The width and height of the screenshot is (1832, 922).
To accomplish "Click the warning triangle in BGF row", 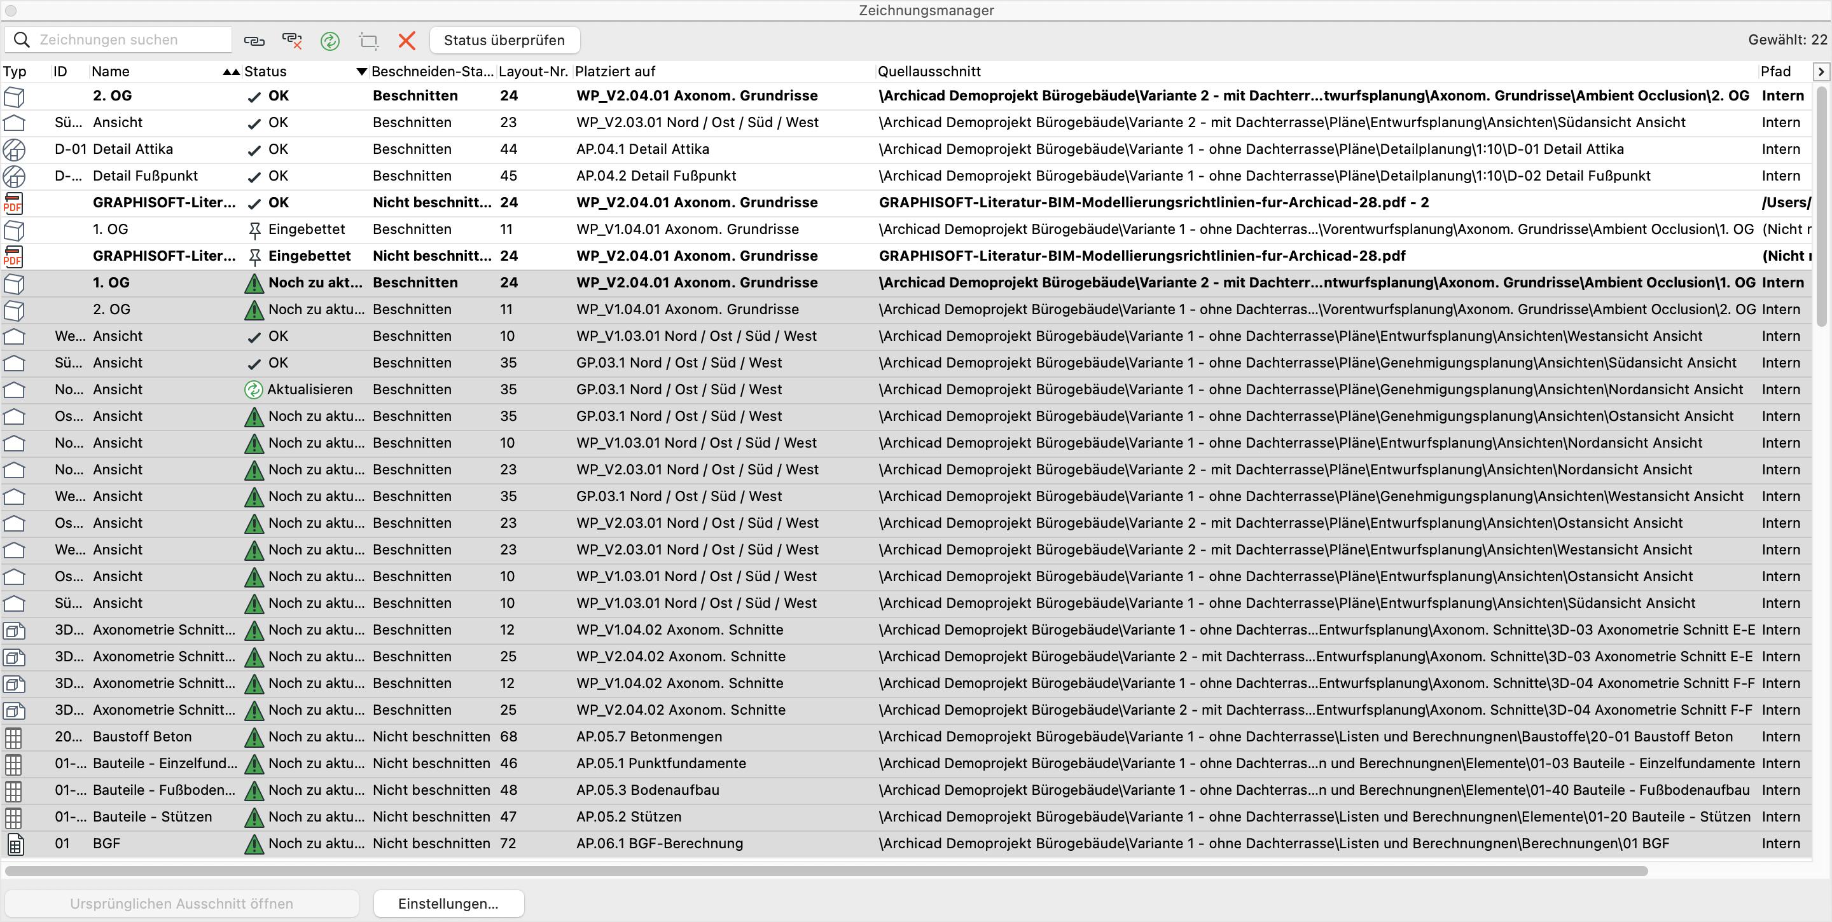I will click(x=254, y=844).
